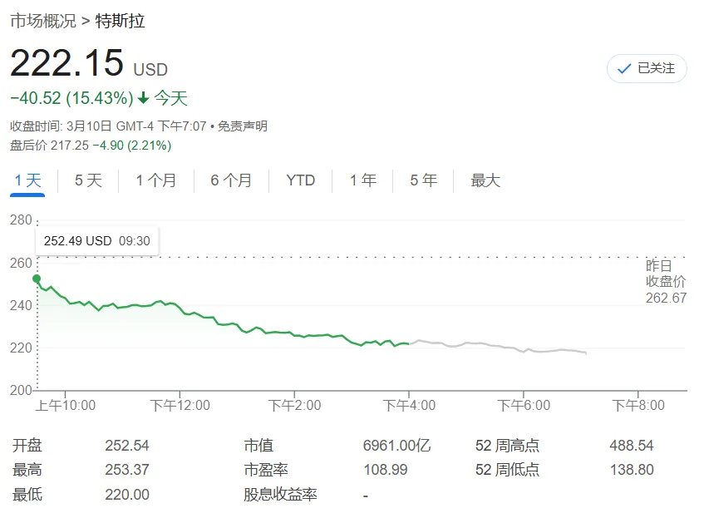Screen dimensions: 704x523
Task: Click the 52 周低点 value 138.80
Action: tap(631, 470)
